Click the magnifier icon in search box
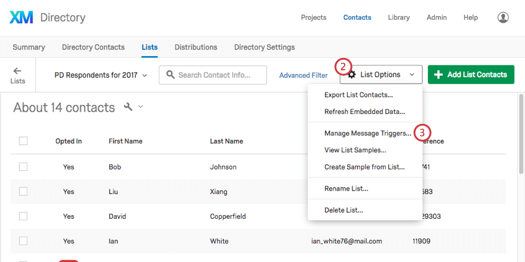Image resolution: width=525 pixels, height=262 pixels. click(169, 75)
